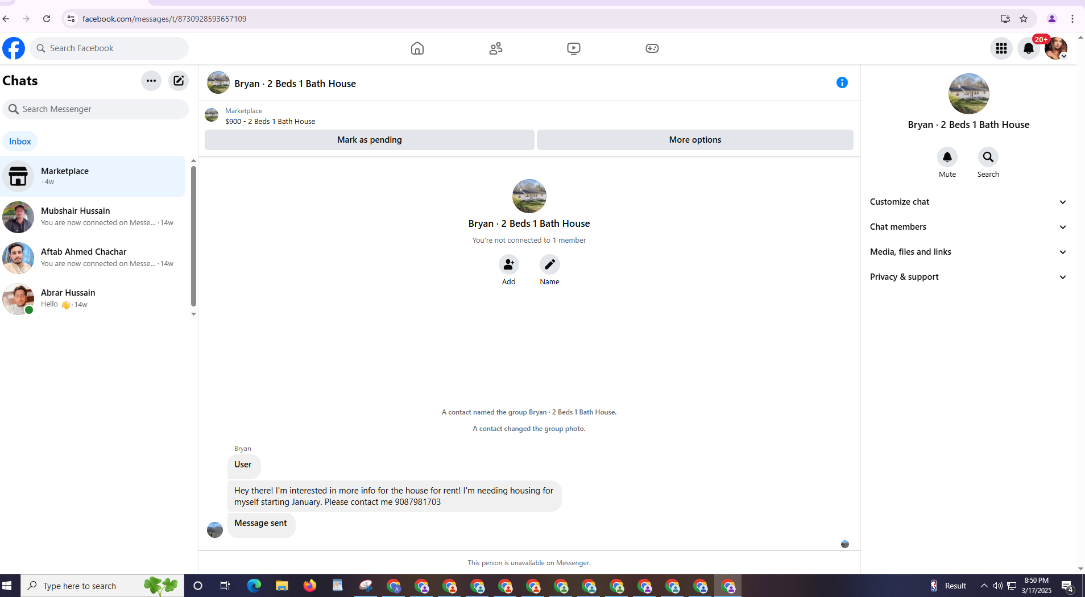Click the Marketplace store icon in chat list
Image resolution: width=1085 pixels, height=597 pixels.
tap(18, 176)
